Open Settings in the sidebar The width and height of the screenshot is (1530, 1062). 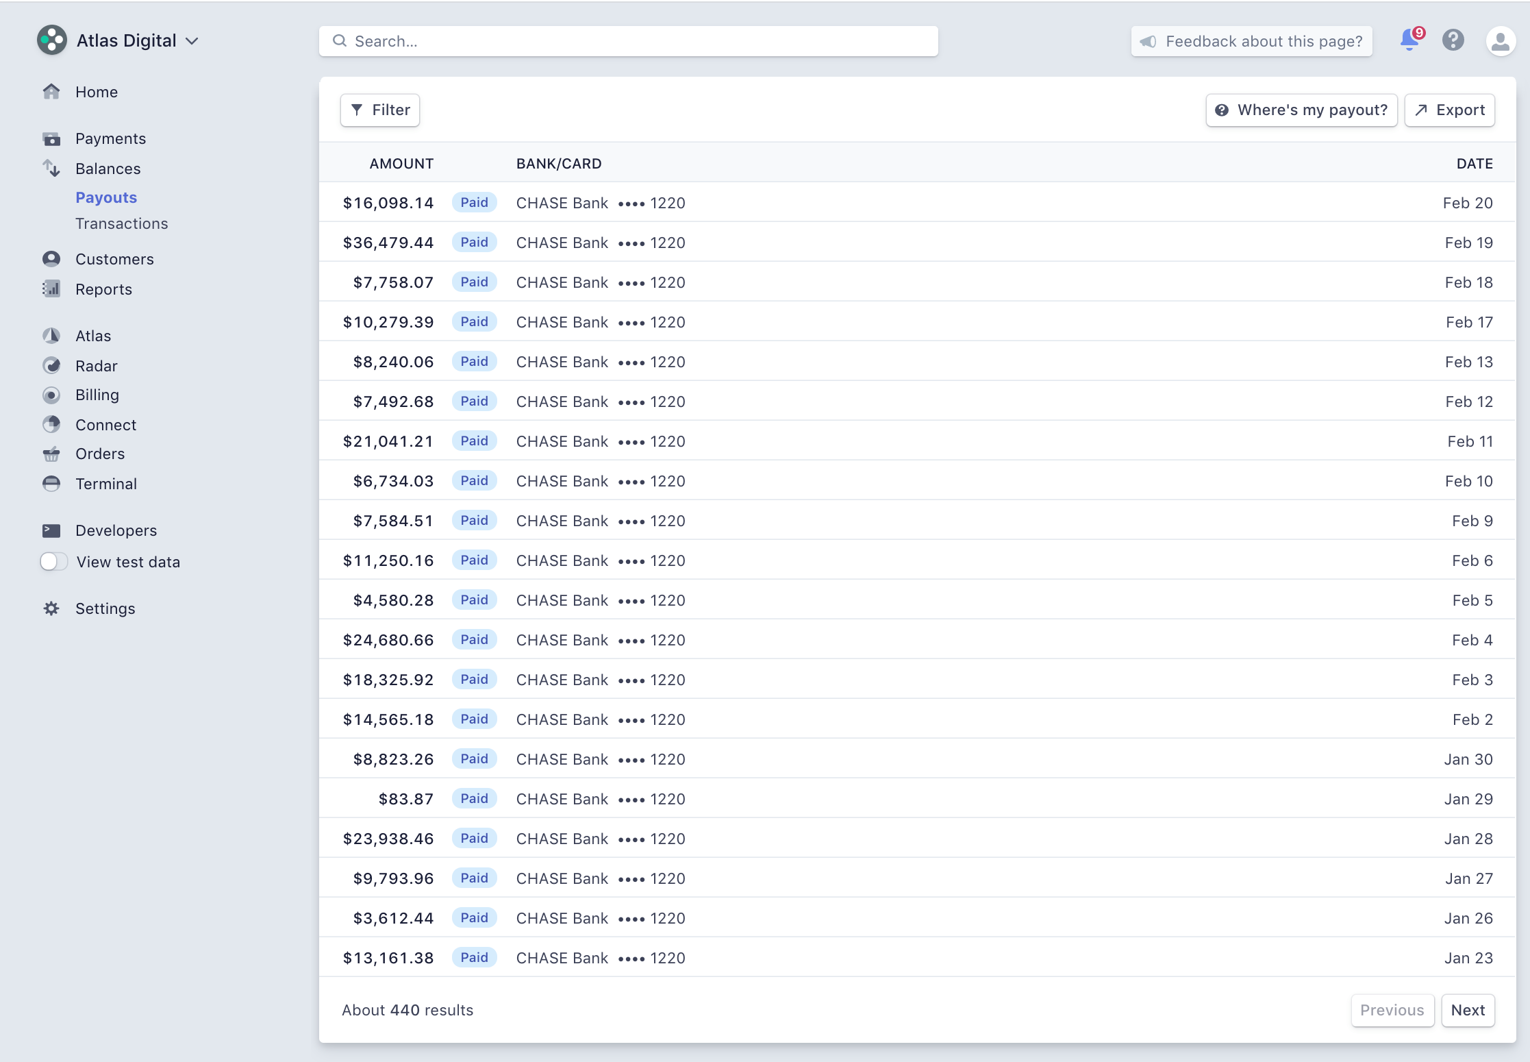tap(105, 608)
